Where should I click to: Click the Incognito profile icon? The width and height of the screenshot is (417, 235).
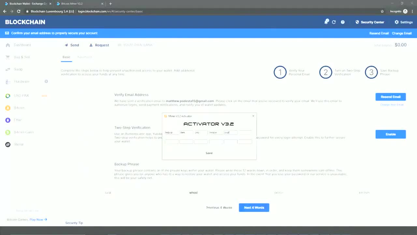(x=405, y=11)
